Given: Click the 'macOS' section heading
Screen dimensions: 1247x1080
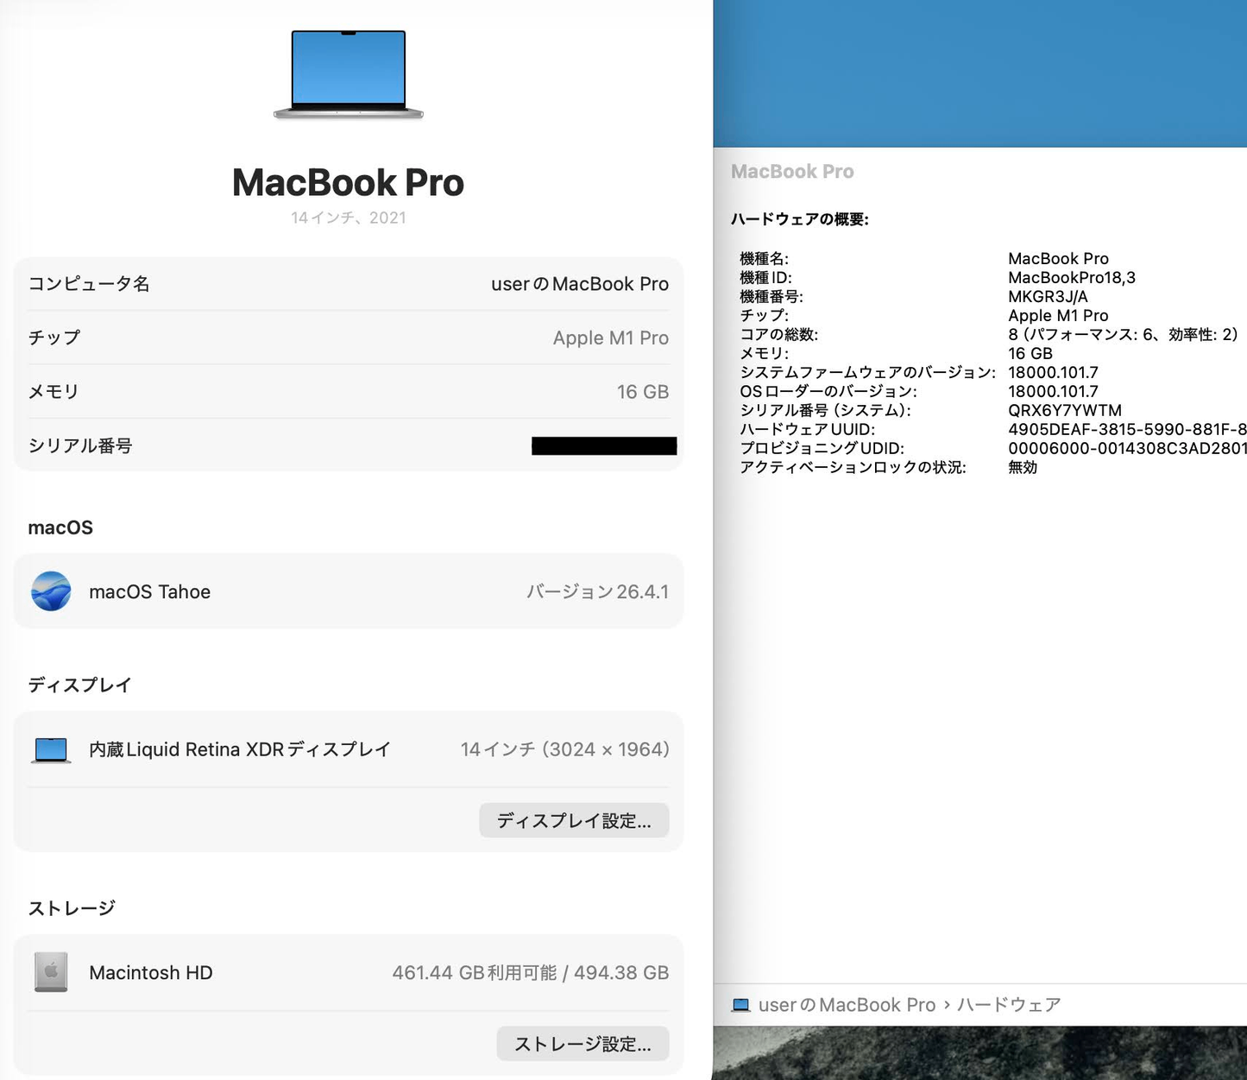Looking at the screenshot, I should pos(60,527).
